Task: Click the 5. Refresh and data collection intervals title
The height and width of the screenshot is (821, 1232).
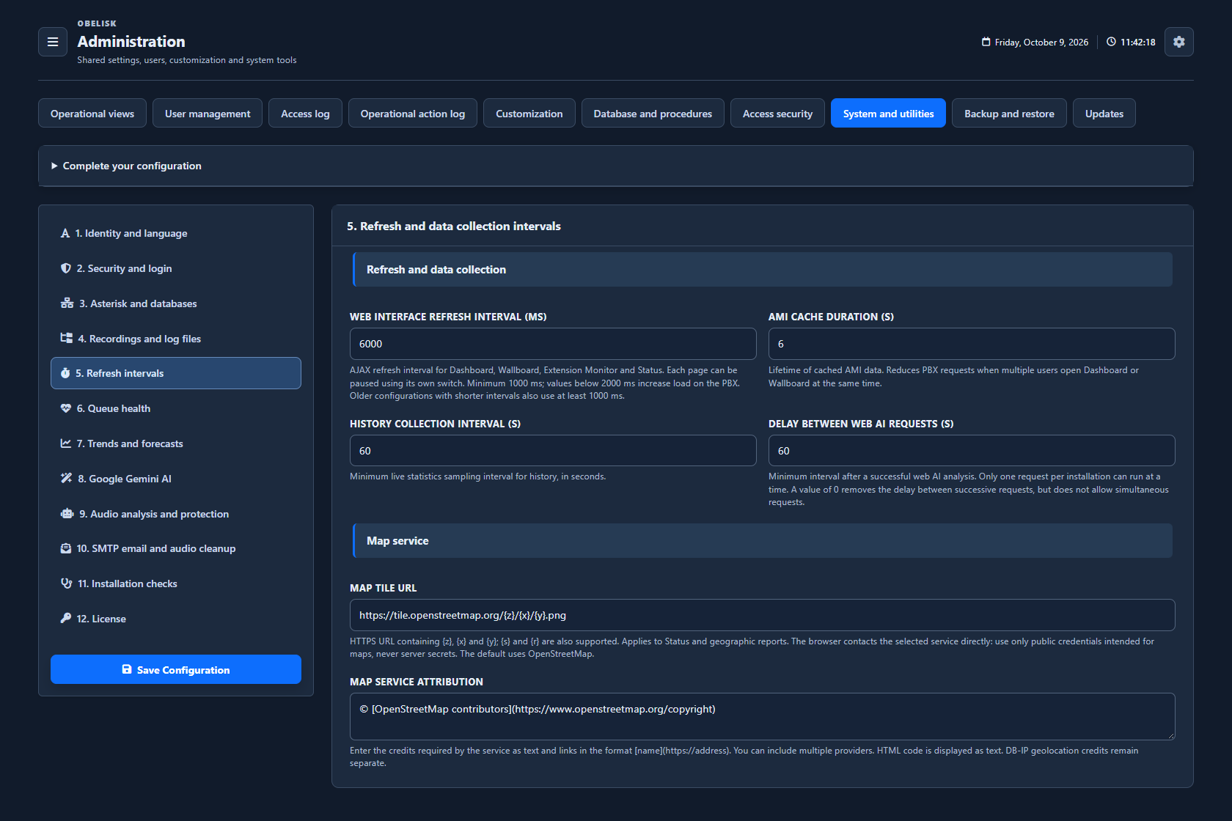Action: point(454,226)
